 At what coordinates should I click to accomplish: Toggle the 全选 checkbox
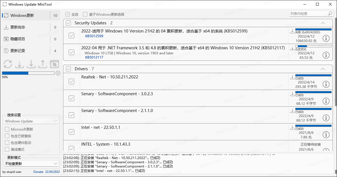pos(68,13)
